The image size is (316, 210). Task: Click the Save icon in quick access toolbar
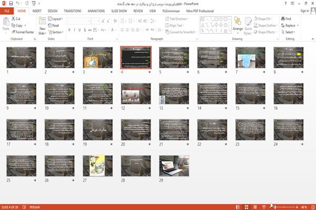(11, 3)
